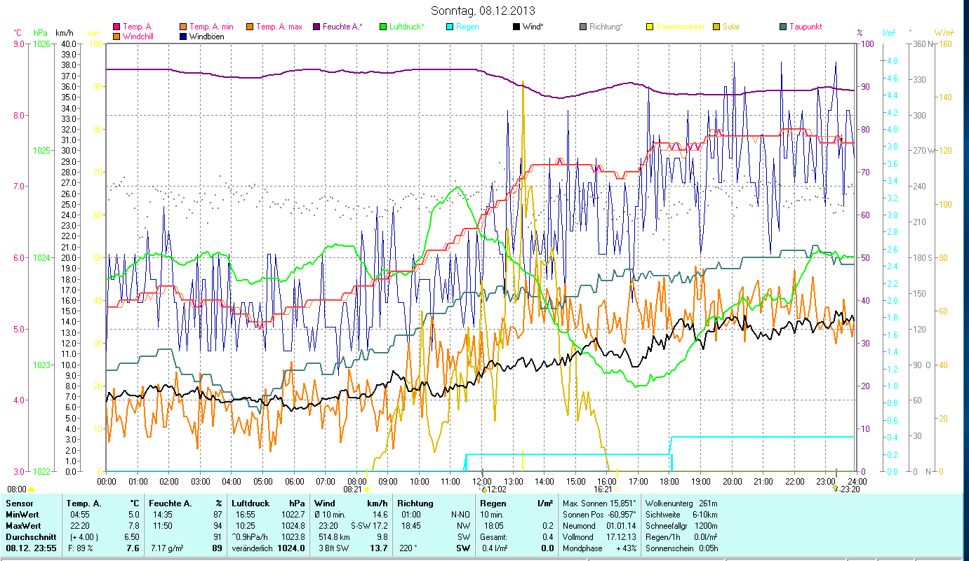Image resolution: width=969 pixels, height=561 pixels.
Task: Click the dark blue Windböen legend square
Action: pyautogui.click(x=184, y=36)
